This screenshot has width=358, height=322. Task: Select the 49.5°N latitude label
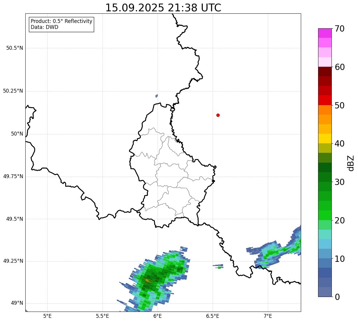pyautogui.click(x=15, y=219)
